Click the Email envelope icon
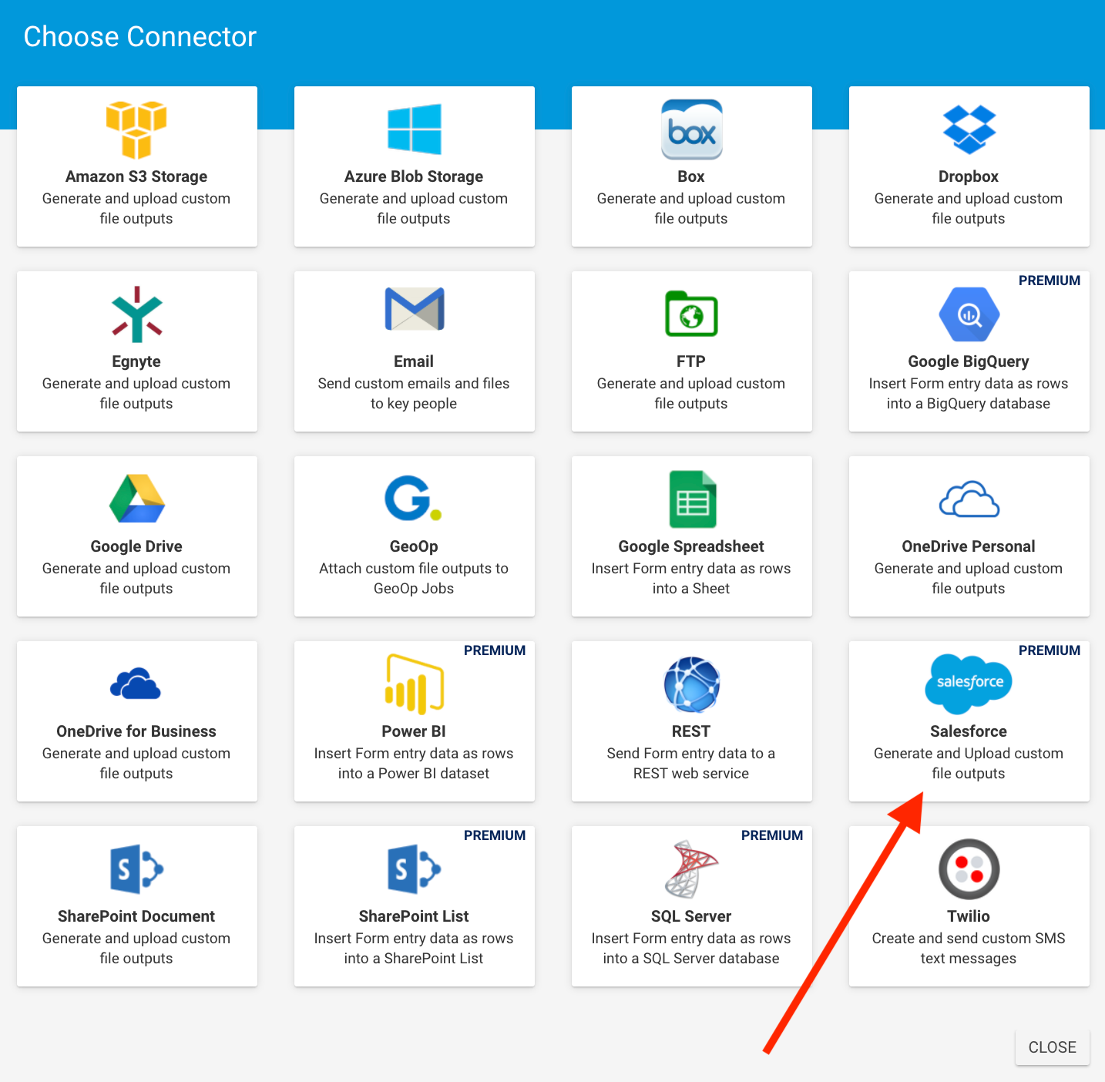Image resolution: width=1105 pixels, height=1082 pixels. coord(414,309)
